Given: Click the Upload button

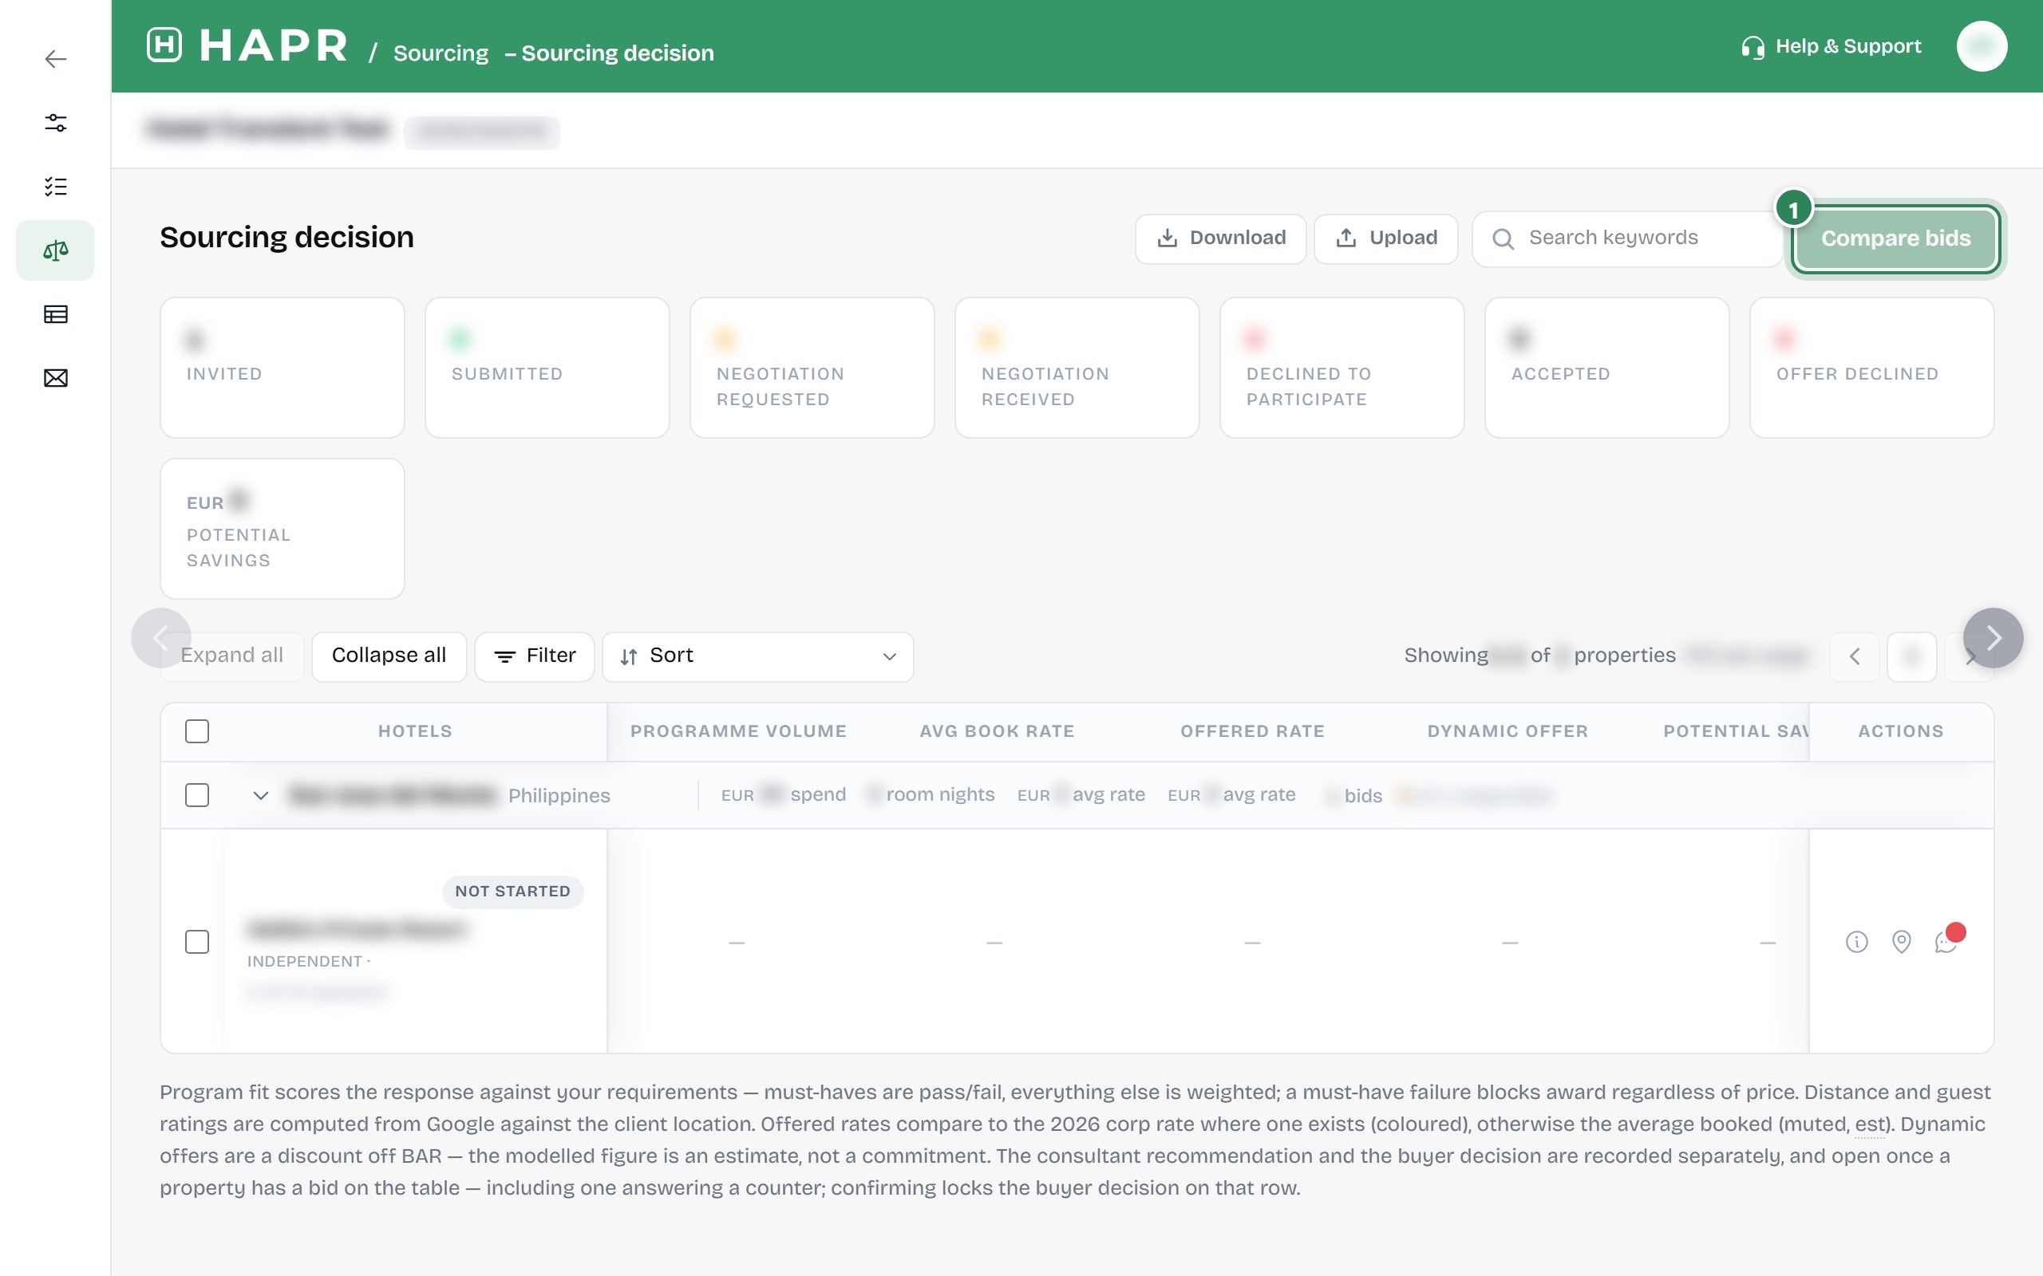Looking at the screenshot, I should coord(1386,238).
